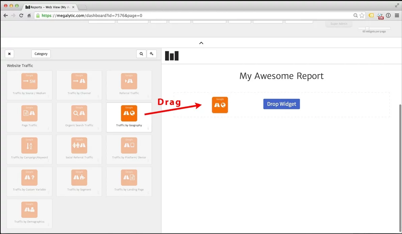The height and width of the screenshot is (234, 402).
Task: Close the widget library panel with X
Action: (9, 54)
